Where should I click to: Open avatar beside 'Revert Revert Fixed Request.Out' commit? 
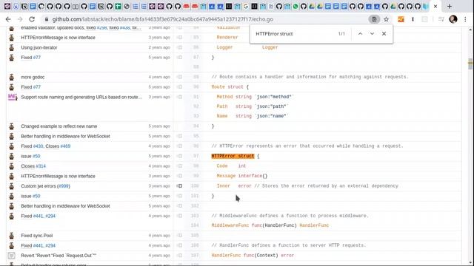[x=12, y=256]
